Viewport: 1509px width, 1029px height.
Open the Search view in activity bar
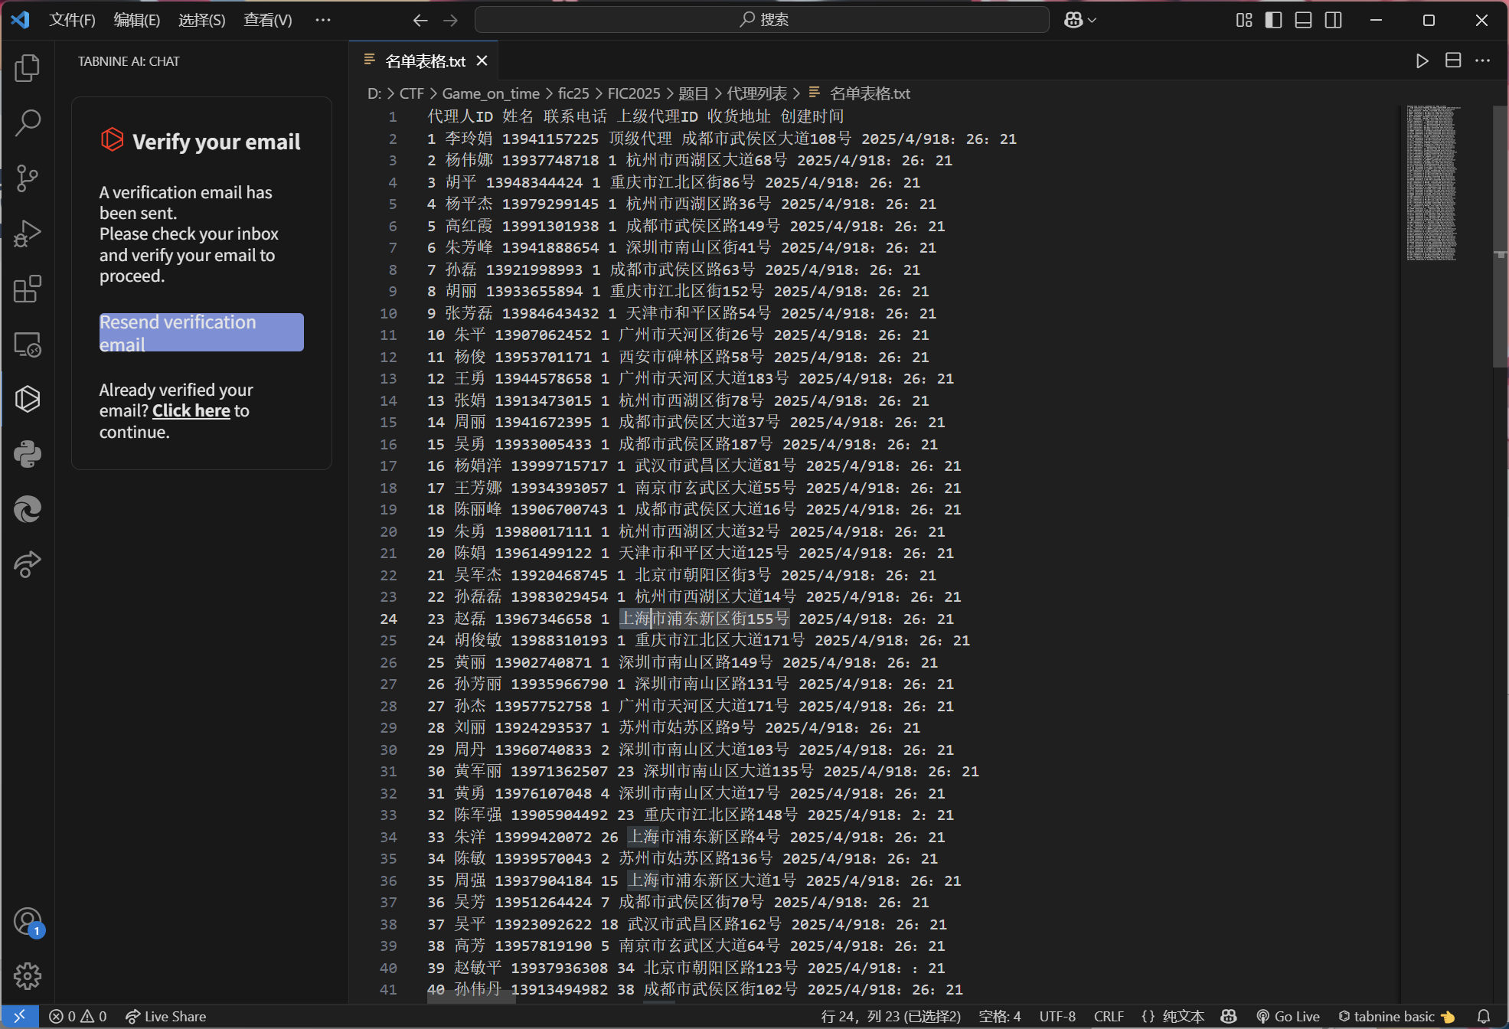[x=28, y=122]
